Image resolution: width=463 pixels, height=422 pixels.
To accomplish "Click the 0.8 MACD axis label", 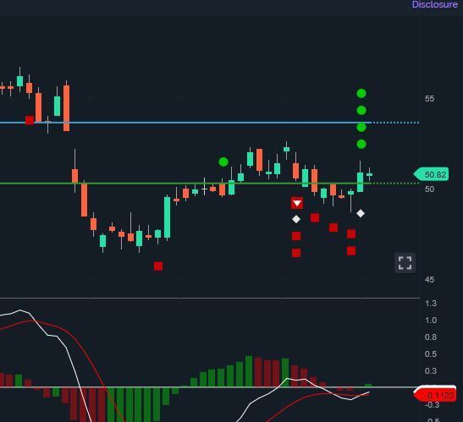I will coord(431,337).
